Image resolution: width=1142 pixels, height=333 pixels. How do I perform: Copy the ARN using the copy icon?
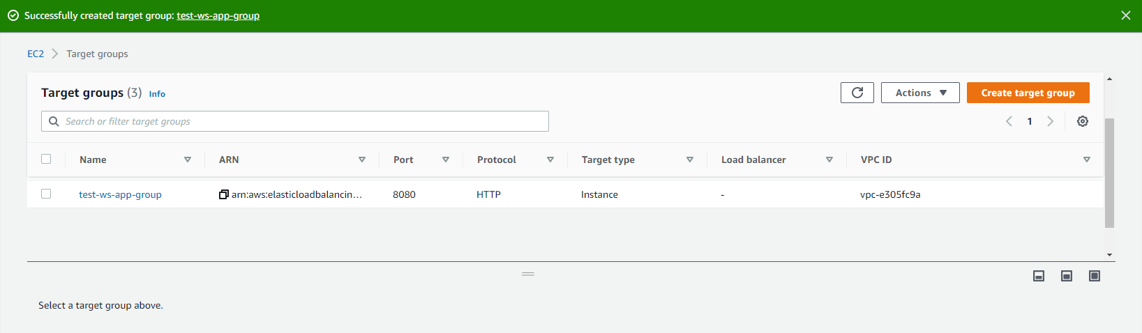click(x=224, y=194)
